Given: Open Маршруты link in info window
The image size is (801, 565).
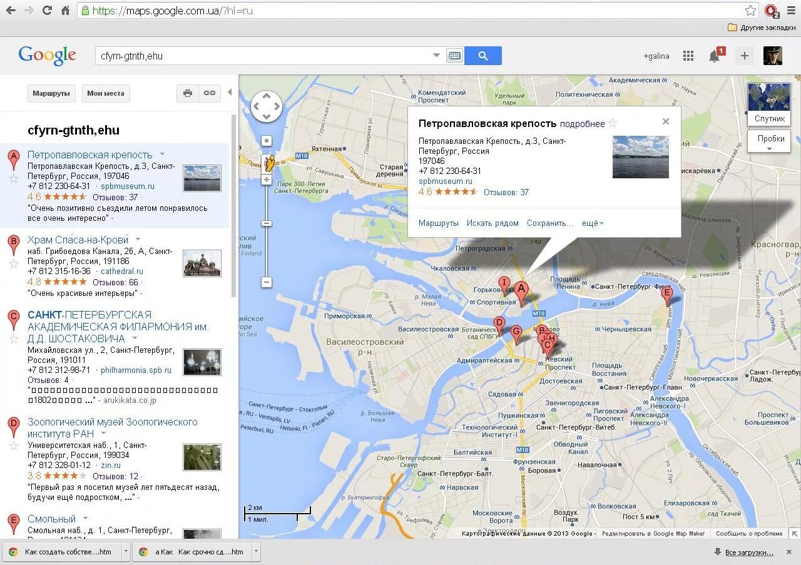Looking at the screenshot, I should pyautogui.click(x=439, y=223).
